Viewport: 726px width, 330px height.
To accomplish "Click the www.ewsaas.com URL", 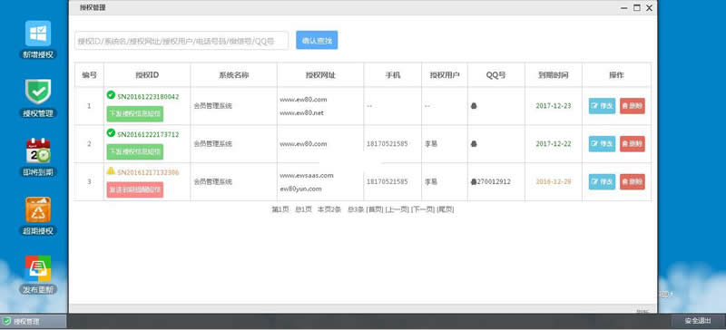I will pos(307,175).
